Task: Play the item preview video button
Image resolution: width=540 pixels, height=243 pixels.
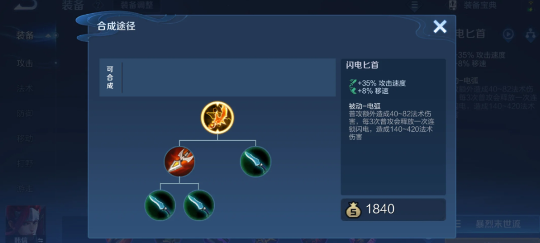Action: point(508,34)
